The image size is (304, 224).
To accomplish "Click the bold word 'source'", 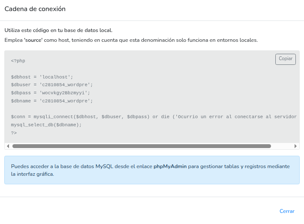I will [x=33, y=40].
